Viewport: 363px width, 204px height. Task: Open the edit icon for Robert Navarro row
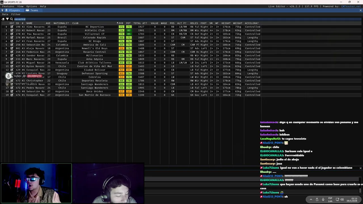(x=12, y=30)
